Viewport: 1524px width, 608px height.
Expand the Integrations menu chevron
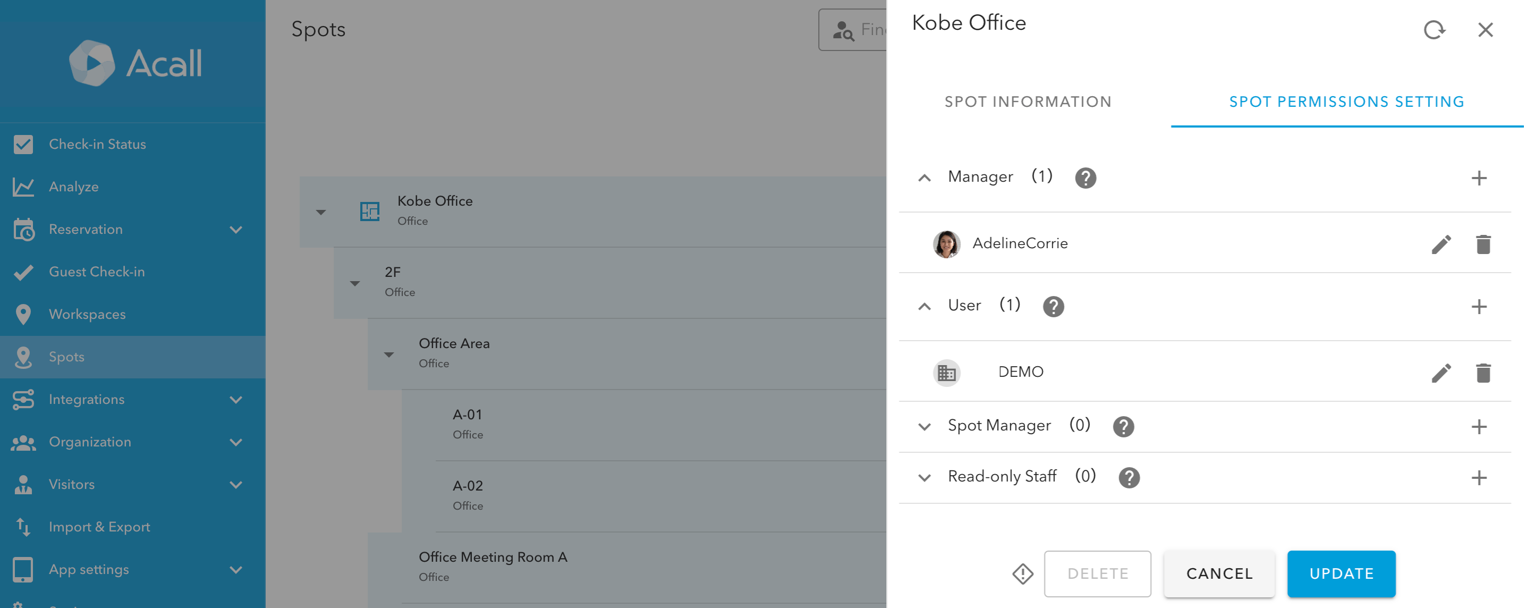235,400
